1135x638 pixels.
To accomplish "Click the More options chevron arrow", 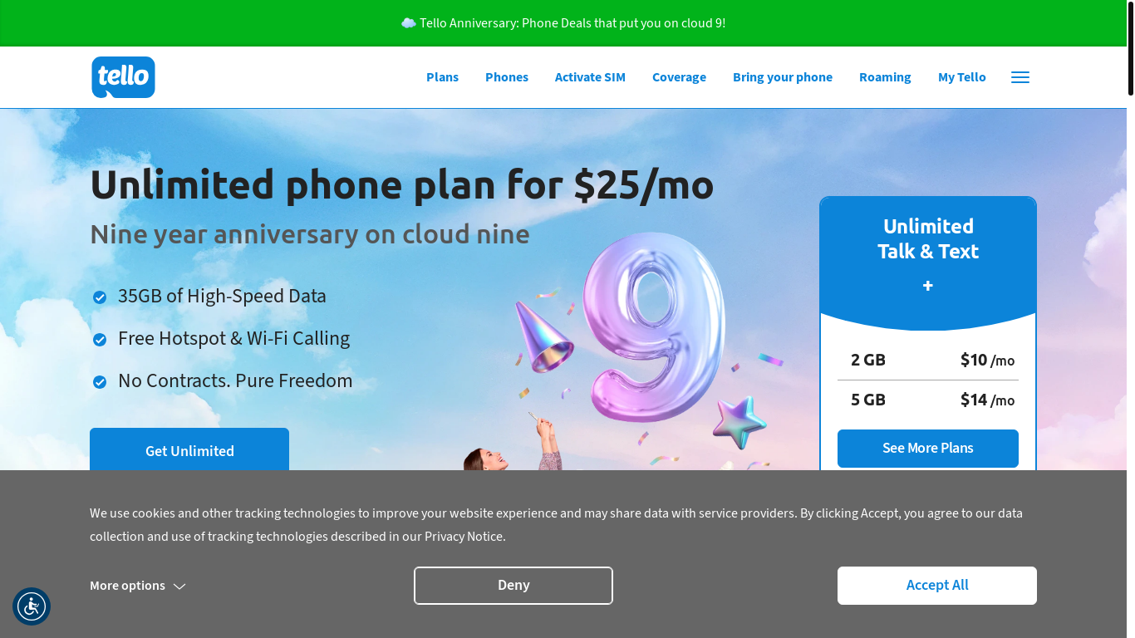I will [x=179, y=586].
